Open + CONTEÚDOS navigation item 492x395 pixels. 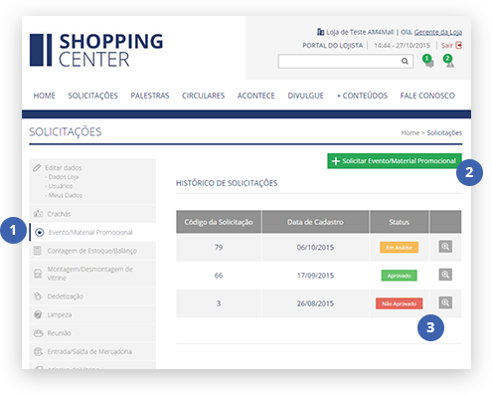(362, 96)
